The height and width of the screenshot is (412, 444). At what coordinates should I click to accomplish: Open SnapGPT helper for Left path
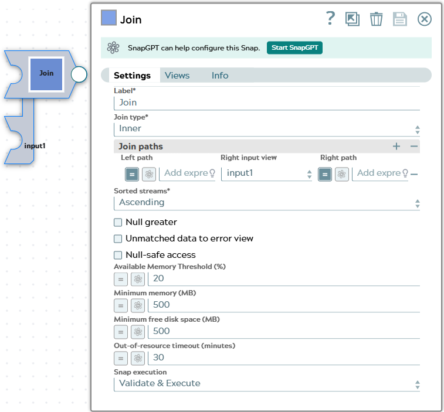coord(149,174)
